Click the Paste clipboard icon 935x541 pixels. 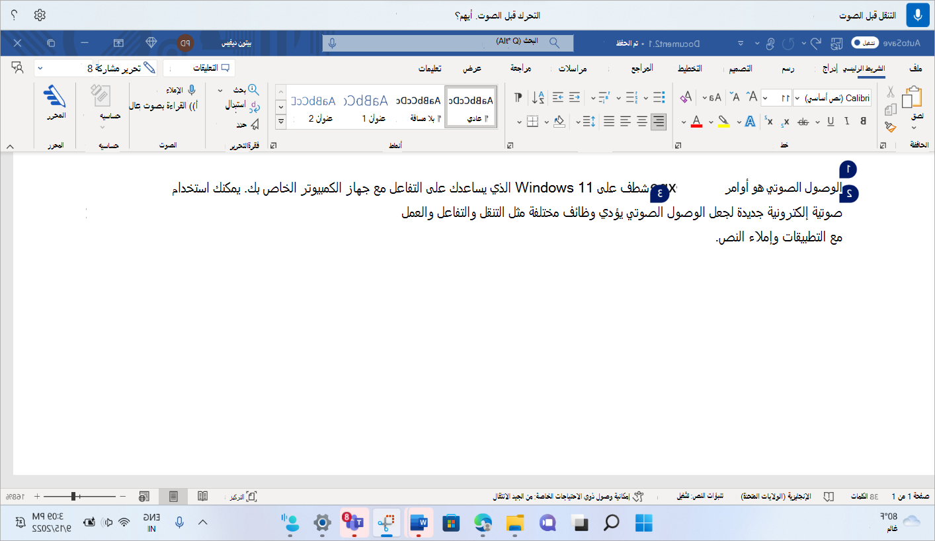point(912,97)
